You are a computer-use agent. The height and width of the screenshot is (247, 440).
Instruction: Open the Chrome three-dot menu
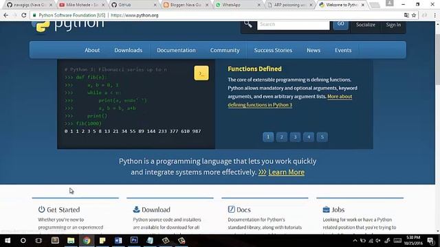pyautogui.click(x=434, y=15)
